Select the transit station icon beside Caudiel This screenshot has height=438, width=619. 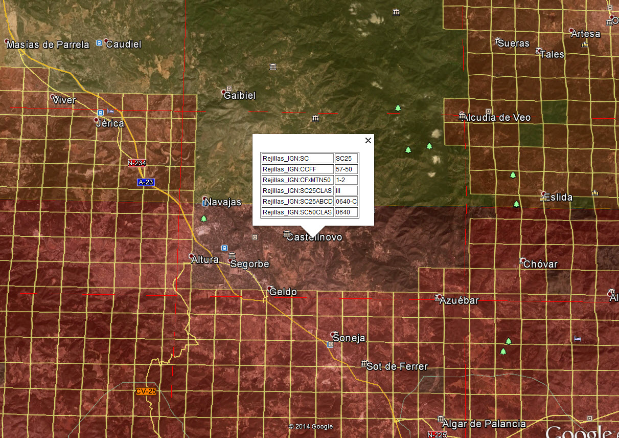[x=99, y=44]
